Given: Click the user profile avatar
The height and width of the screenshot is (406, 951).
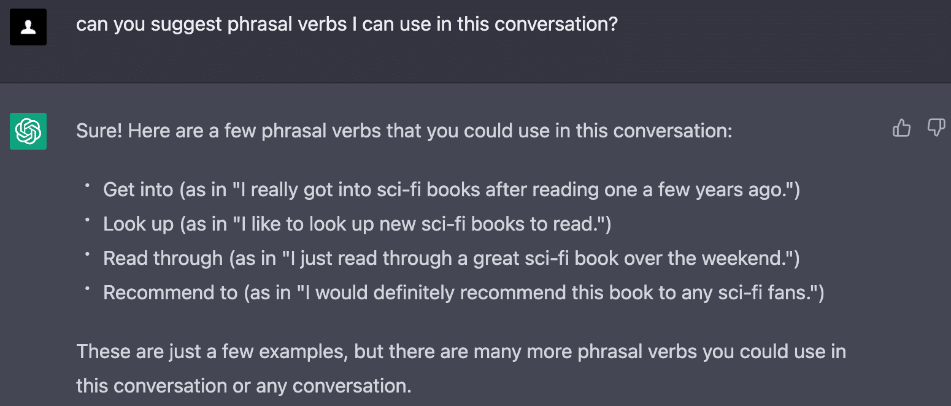Looking at the screenshot, I should point(28,27).
